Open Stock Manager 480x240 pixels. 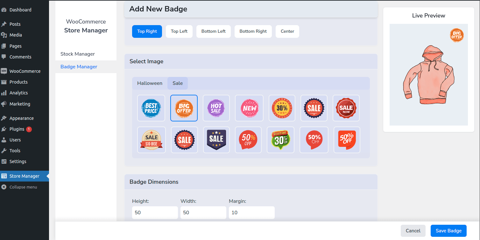point(77,54)
